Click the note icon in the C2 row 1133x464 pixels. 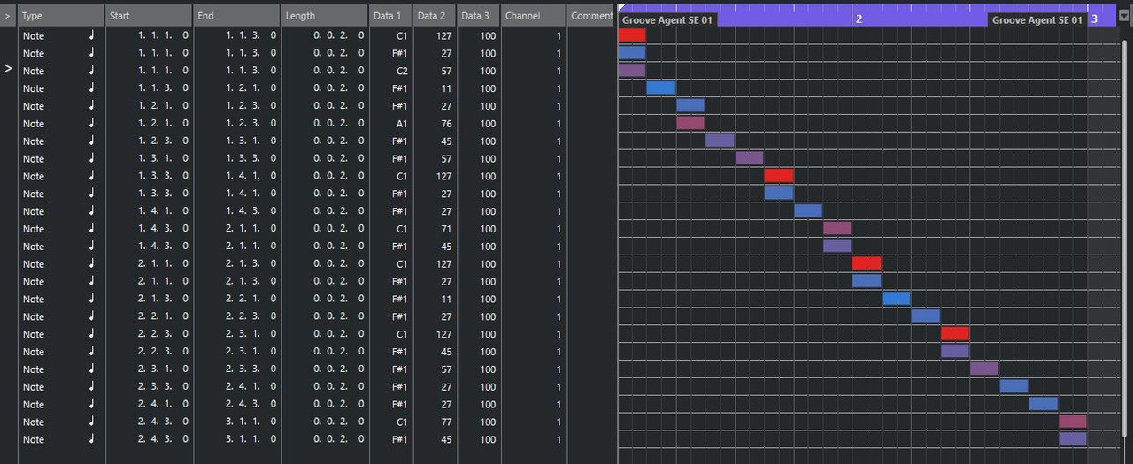coord(91,71)
